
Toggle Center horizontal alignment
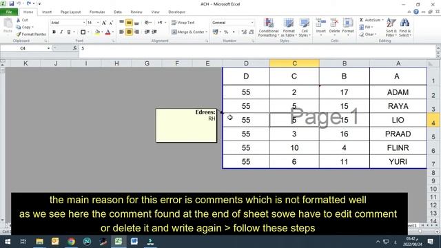[129, 32]
